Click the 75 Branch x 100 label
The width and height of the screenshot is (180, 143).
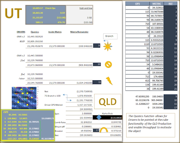tap(53, 96)
